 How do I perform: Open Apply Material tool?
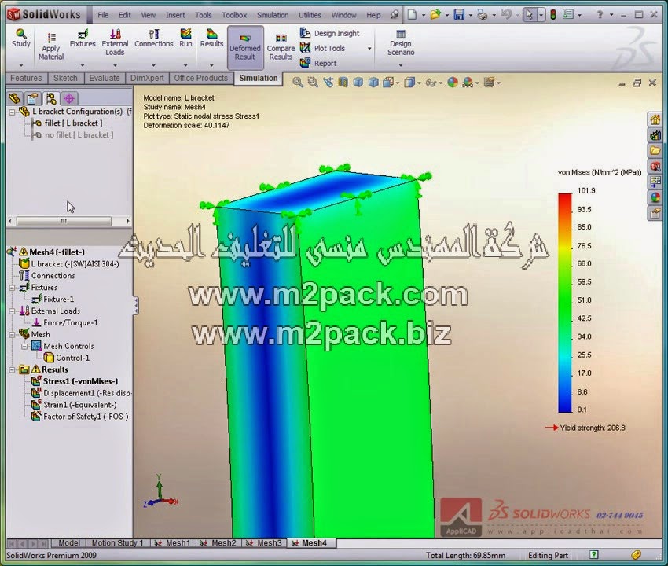point(51,46)
